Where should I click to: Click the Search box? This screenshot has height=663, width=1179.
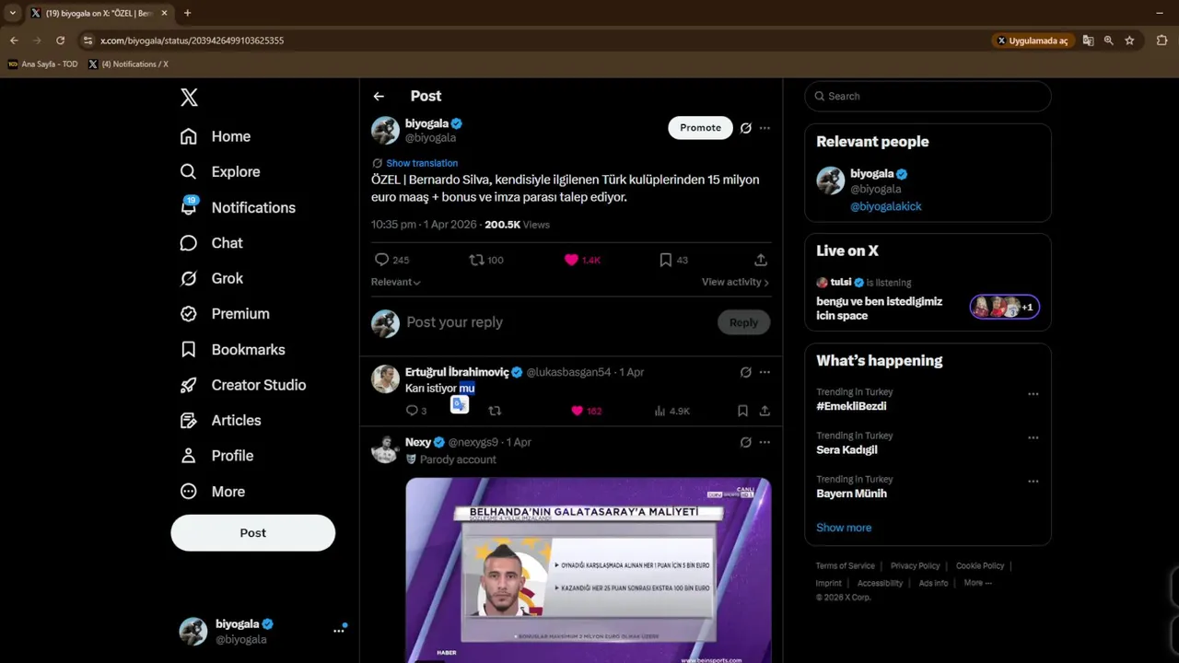coord(928,96)
